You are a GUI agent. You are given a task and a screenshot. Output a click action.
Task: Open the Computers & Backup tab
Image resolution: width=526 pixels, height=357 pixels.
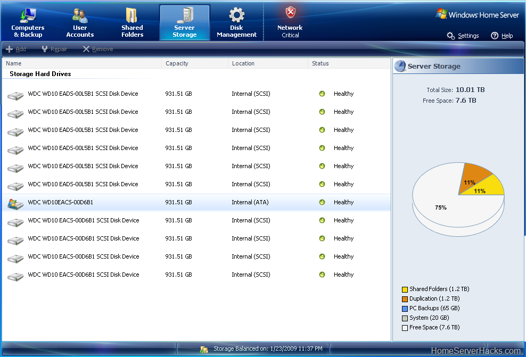coord(28,23)
